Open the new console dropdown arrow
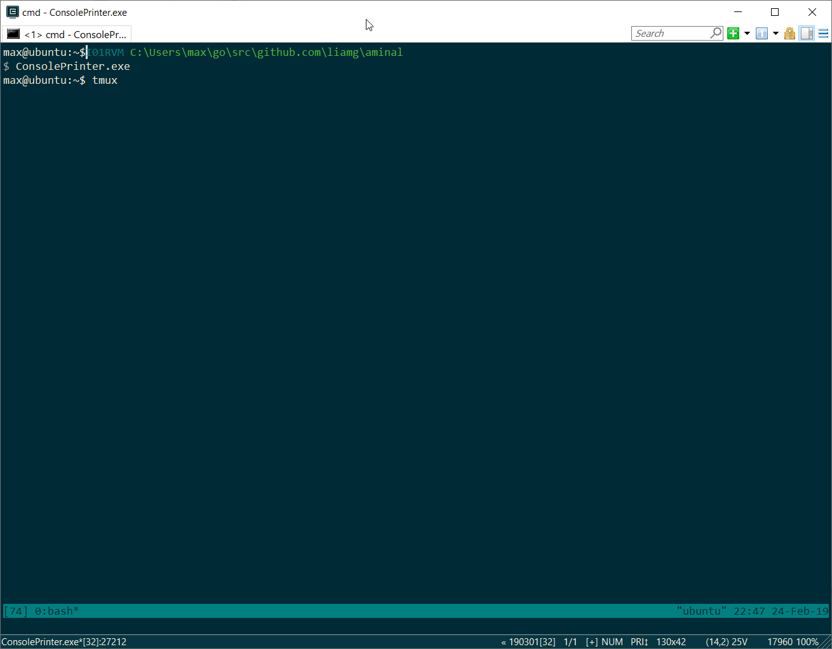 (x=747, y=33)
